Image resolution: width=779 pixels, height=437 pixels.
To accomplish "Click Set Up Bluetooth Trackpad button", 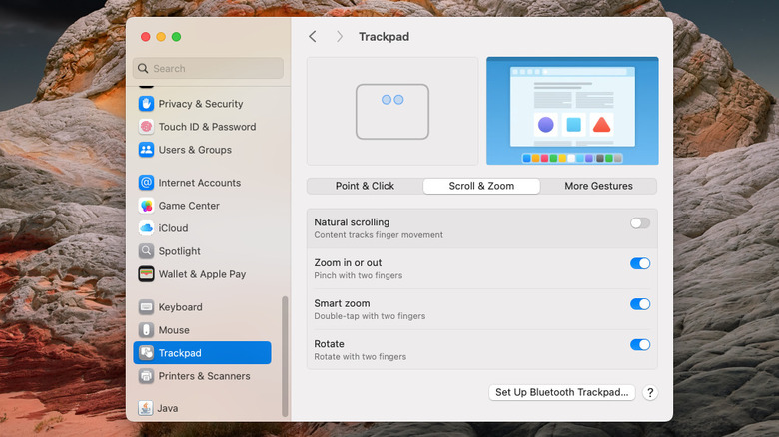I will (x=562, y=393).
